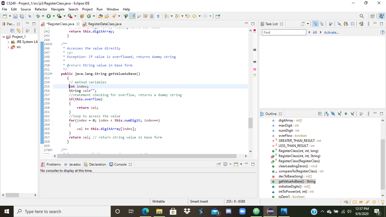Image resolution: width=386 pixels, height=217 pixels.
Task: Click the editor horizontal scrollbar
Action: 147,156
